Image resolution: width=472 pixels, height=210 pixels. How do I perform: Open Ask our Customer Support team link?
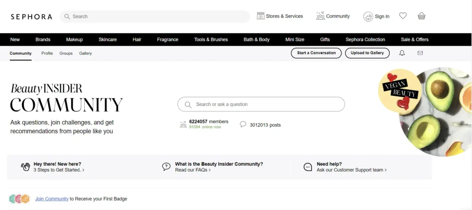[352, 170]
